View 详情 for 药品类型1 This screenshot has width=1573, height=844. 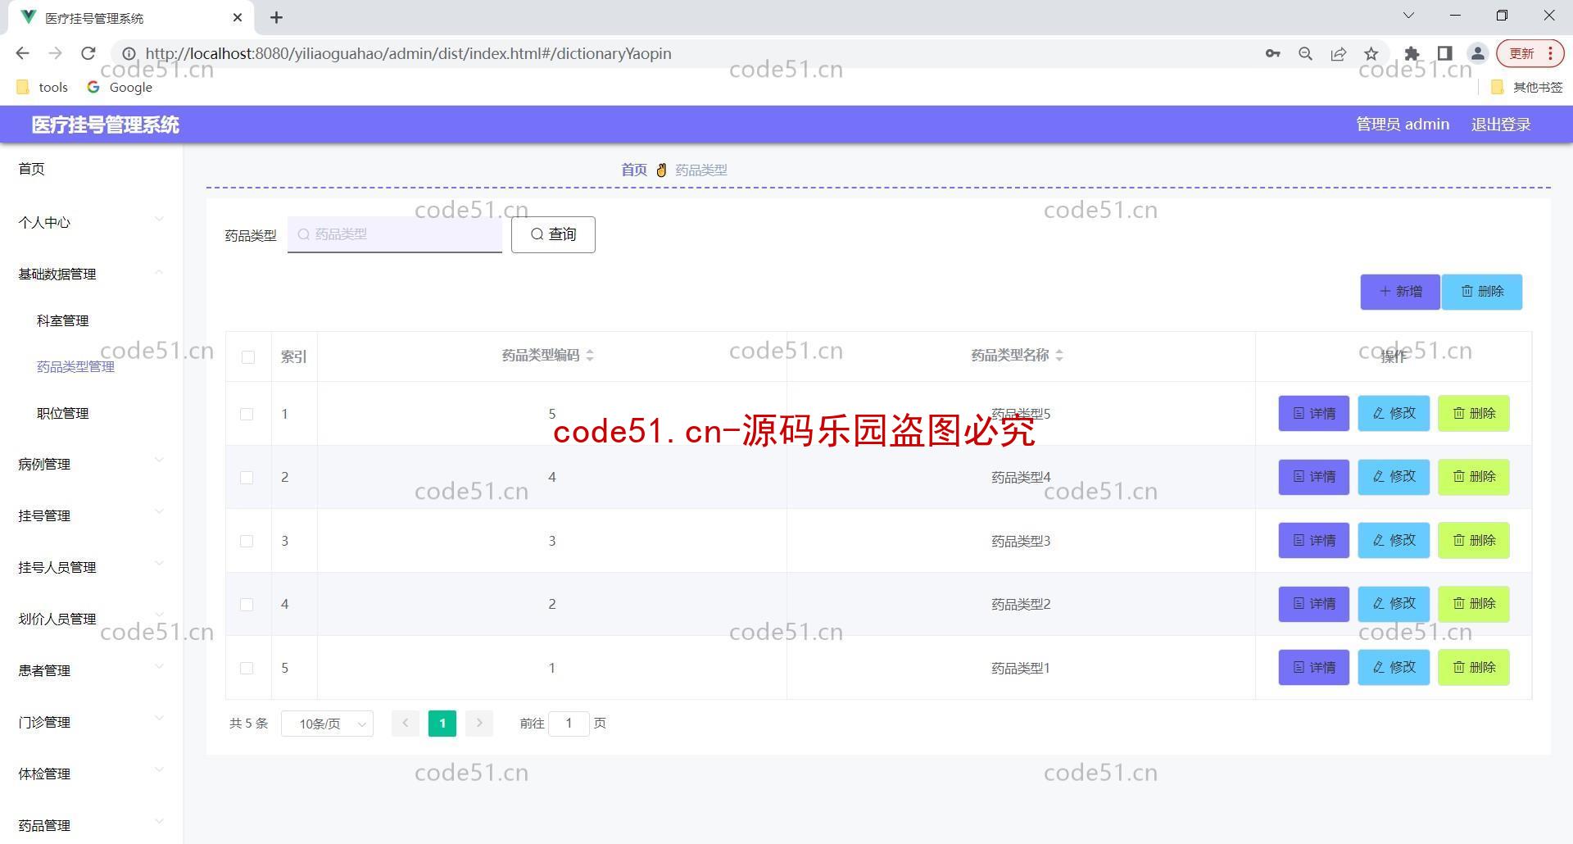tap(1314, 667)
